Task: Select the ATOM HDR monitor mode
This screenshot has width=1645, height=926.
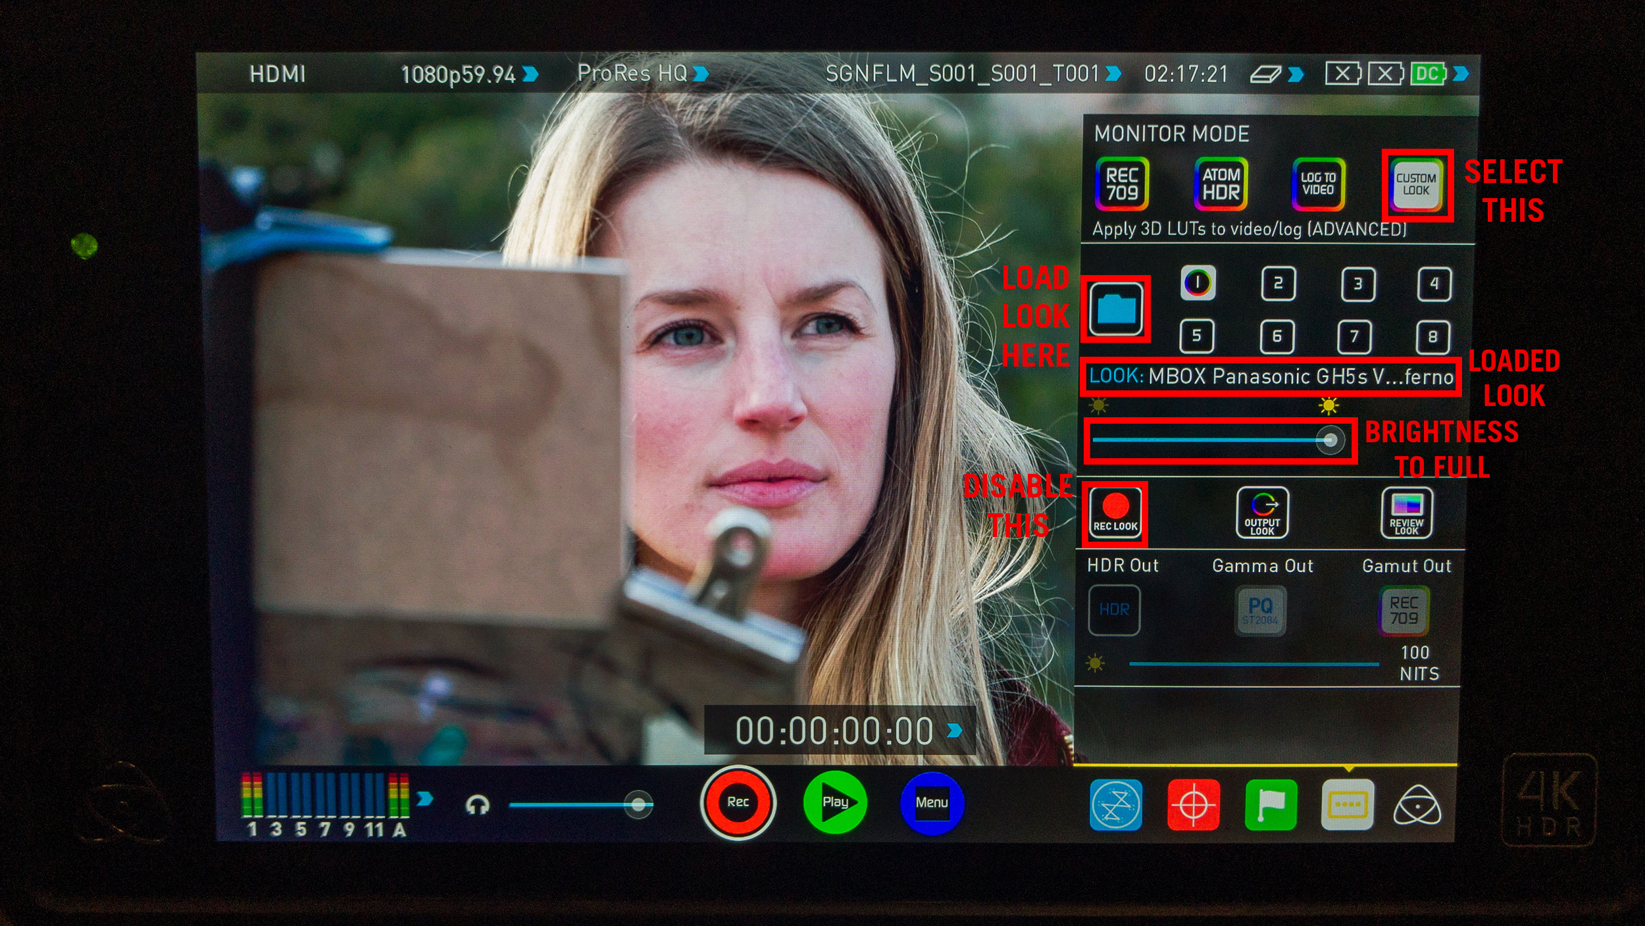Action: (1221, 184)
